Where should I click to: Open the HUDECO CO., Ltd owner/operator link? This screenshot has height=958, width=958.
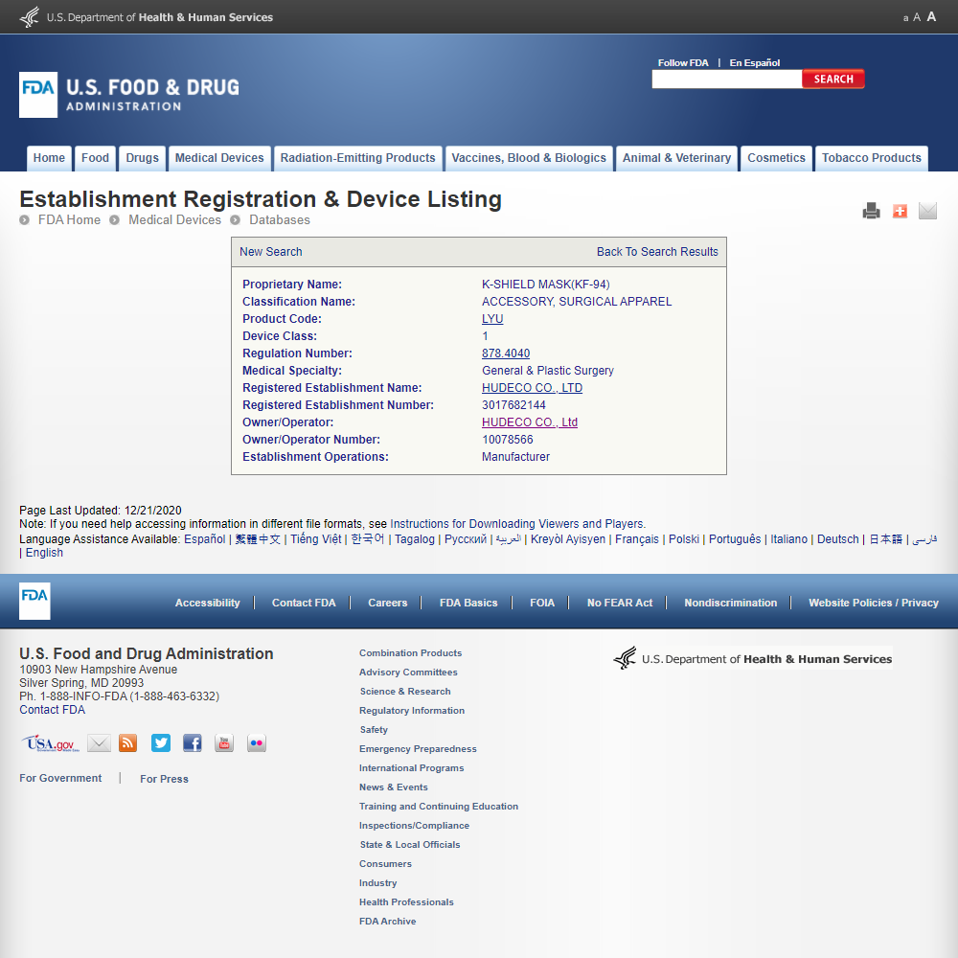pyautogui.click(x=530, y=422)
